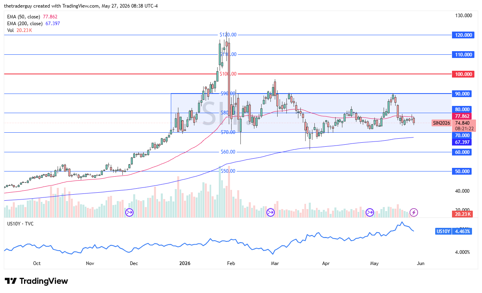Click the $100.00 red line label
The height and width of the screenshot is (293, 482).
tap(228, 74)
